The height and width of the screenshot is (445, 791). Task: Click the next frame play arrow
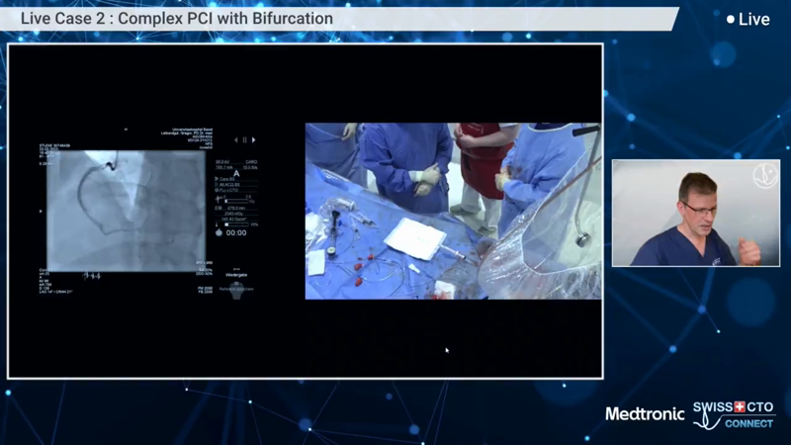coord(253,140)
